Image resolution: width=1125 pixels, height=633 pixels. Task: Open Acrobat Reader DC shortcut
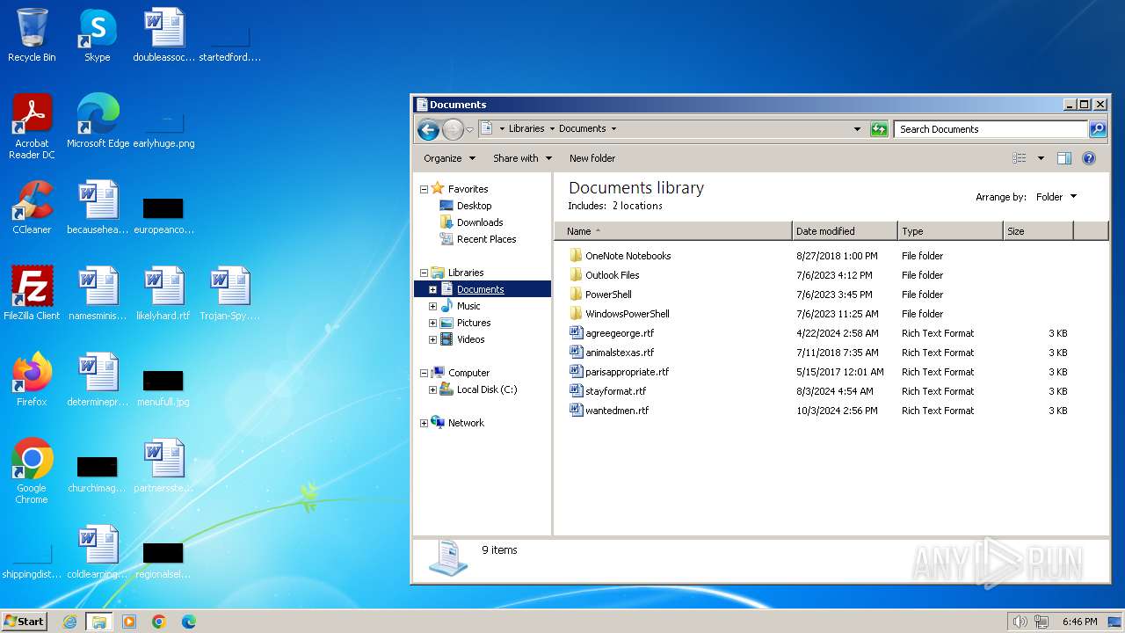point(32,127)
